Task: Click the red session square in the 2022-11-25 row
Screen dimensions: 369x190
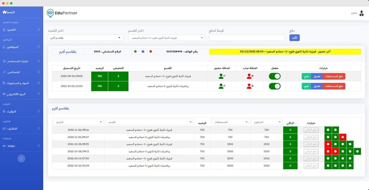Action: [x=343, y=137]
